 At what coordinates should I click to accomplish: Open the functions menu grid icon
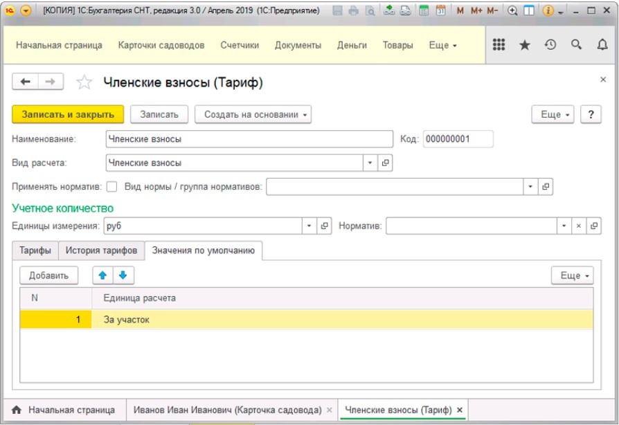(499, 45)
